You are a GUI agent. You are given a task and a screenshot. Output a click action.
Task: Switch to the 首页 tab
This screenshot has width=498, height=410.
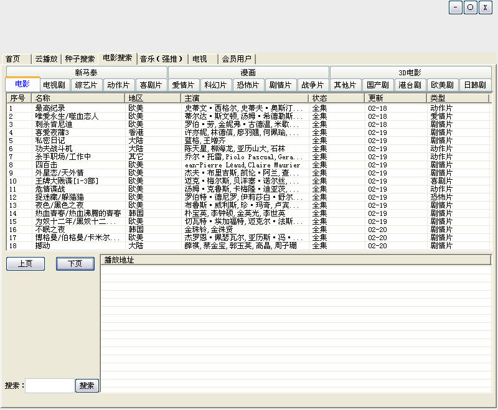tap(16, 59)
